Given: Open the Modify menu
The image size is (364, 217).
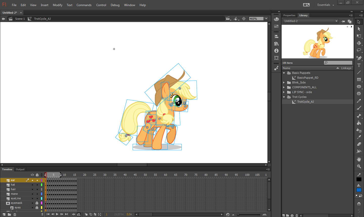Looking at the screenshot, I should [x=58, y=5].
